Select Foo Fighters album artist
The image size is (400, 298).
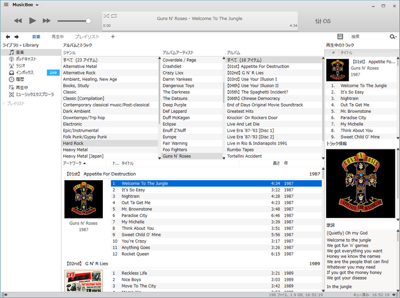(192, 150)
